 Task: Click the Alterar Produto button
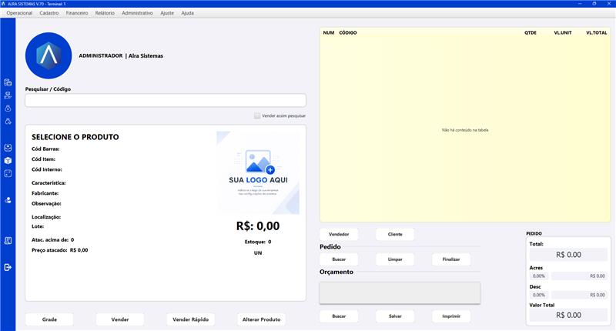point(261,319)
